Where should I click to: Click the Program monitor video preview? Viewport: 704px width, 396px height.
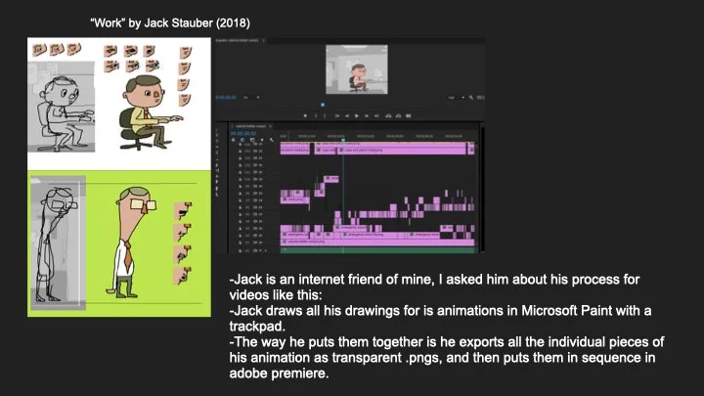point(357,69)
